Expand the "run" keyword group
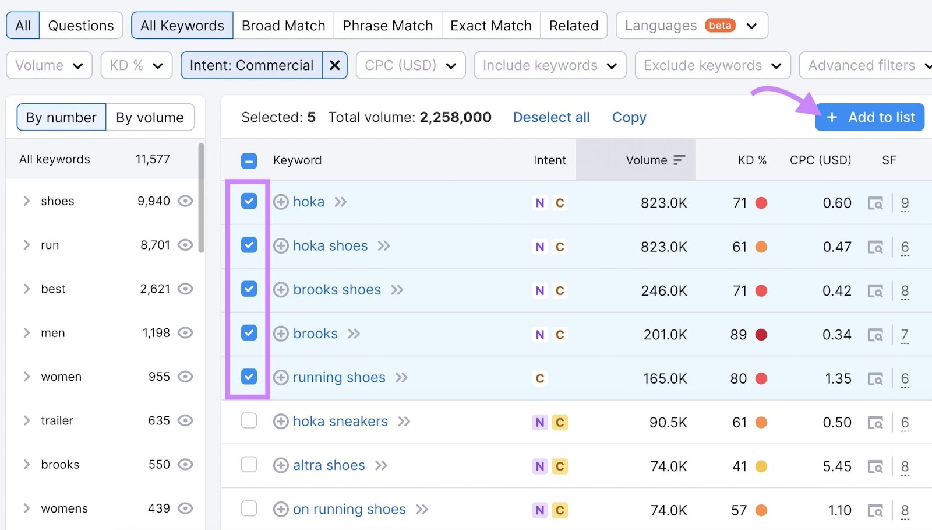Viewport: 932px width, 530px height. point(26,245)
